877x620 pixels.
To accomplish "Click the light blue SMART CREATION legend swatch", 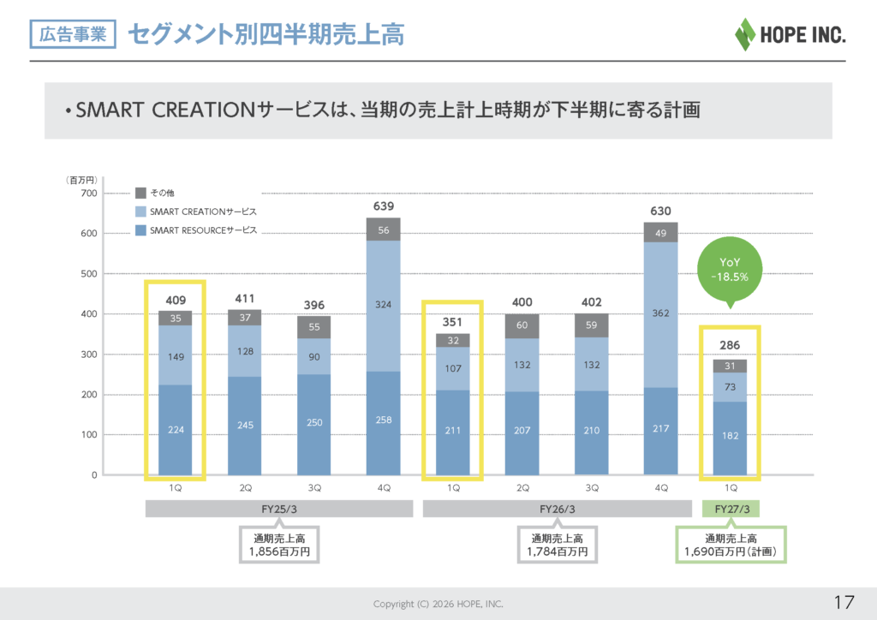I will point(141,212).
